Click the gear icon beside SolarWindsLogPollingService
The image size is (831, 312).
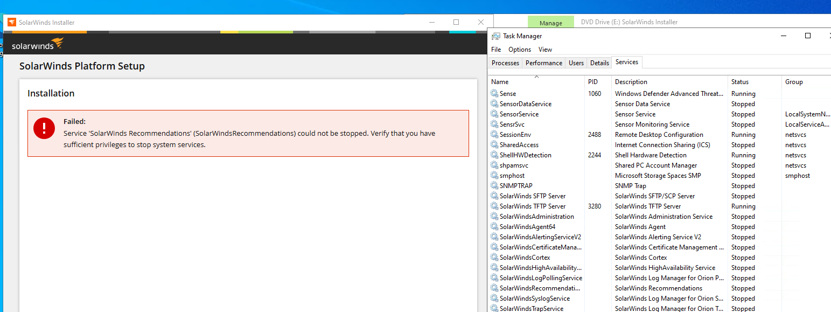pos(494,278)
